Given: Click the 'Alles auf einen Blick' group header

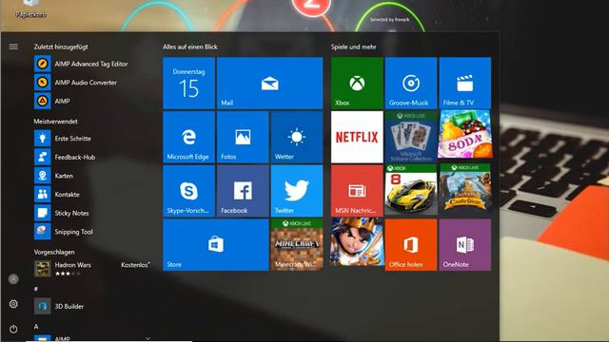Looking at the screenshot, I should [190, 47].
